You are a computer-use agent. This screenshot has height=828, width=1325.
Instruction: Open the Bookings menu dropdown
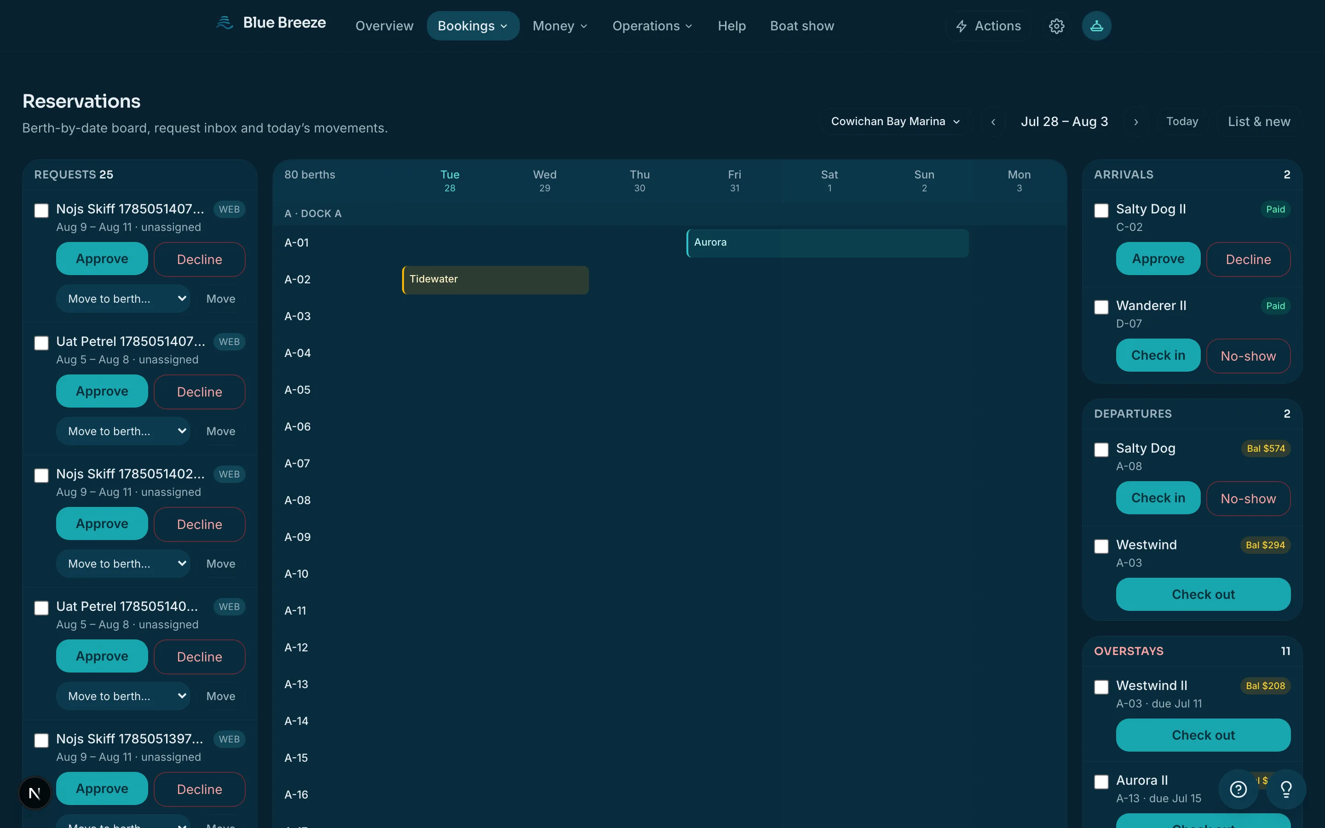472,26
